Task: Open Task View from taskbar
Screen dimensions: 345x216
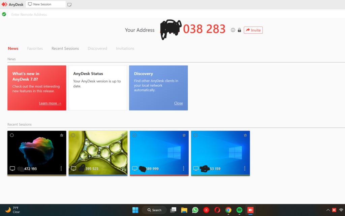Action: [x=173, y=210]
